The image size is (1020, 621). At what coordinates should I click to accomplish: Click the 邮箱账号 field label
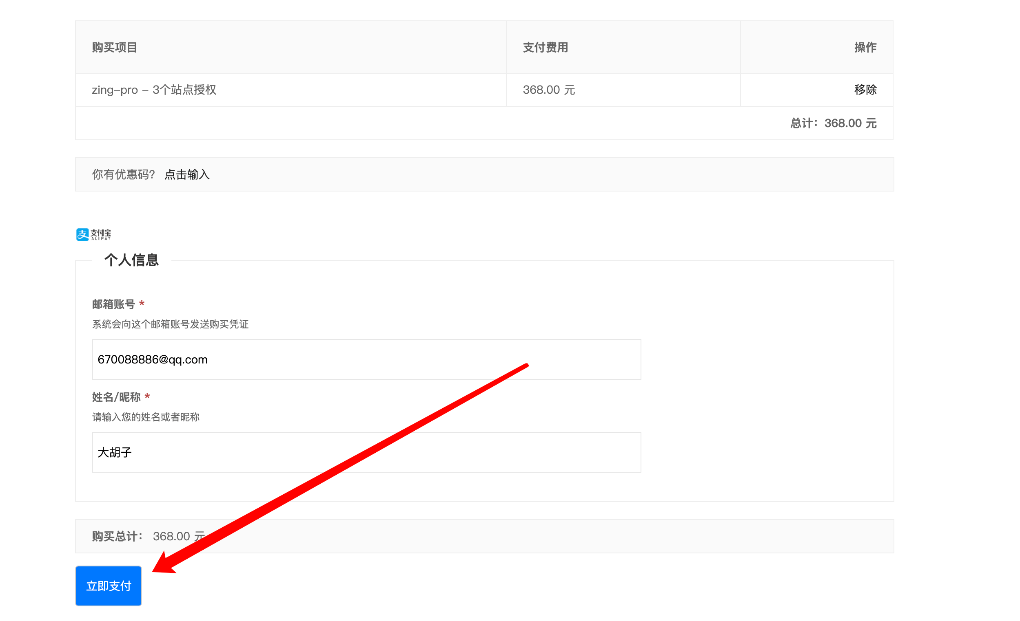click(x=113, y=304)
